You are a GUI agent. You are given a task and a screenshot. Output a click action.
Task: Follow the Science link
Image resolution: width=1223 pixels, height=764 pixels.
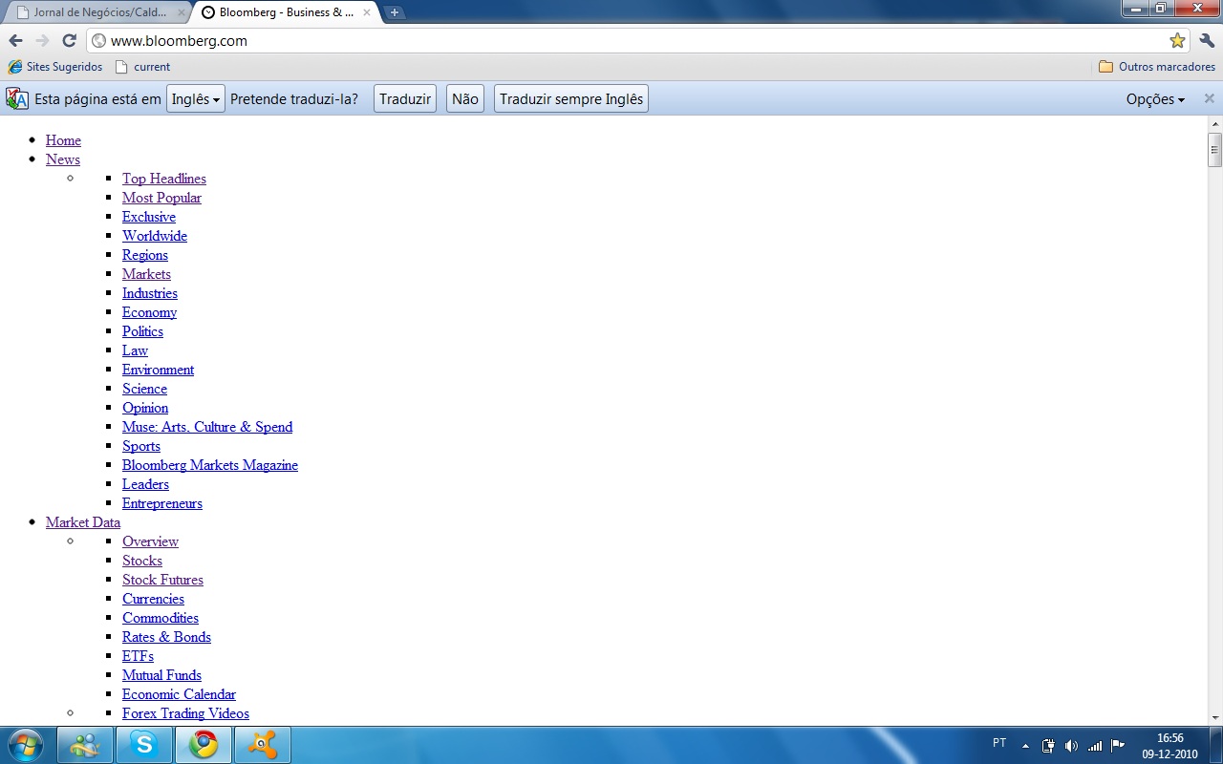pyautogui.click(x=144, y=389)
